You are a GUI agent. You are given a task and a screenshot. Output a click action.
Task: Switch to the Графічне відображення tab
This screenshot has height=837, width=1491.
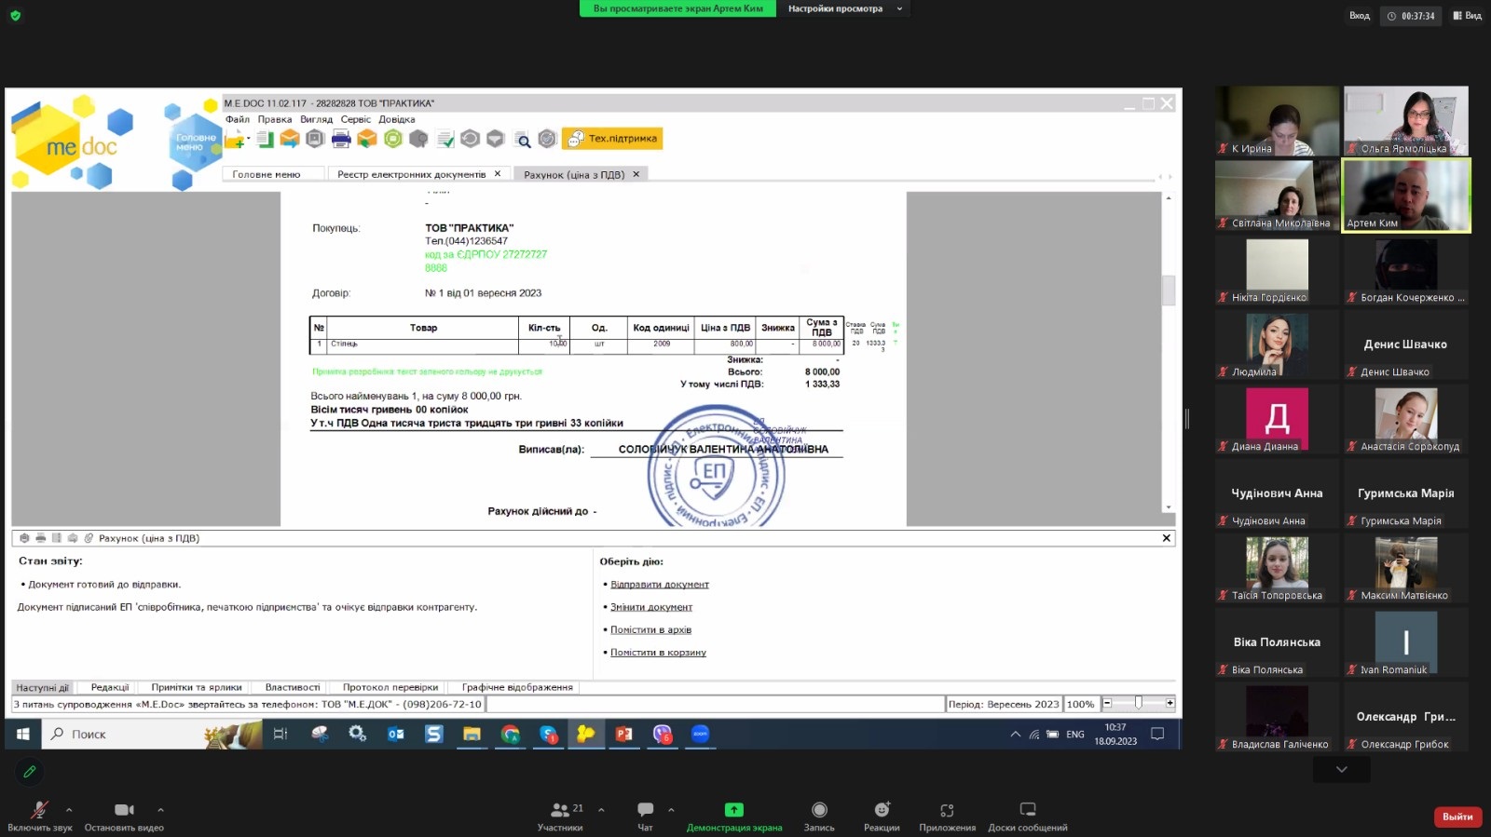[517, 688]
